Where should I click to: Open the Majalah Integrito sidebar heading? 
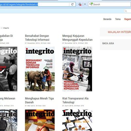pyautogui.click(x=120, y=32)
